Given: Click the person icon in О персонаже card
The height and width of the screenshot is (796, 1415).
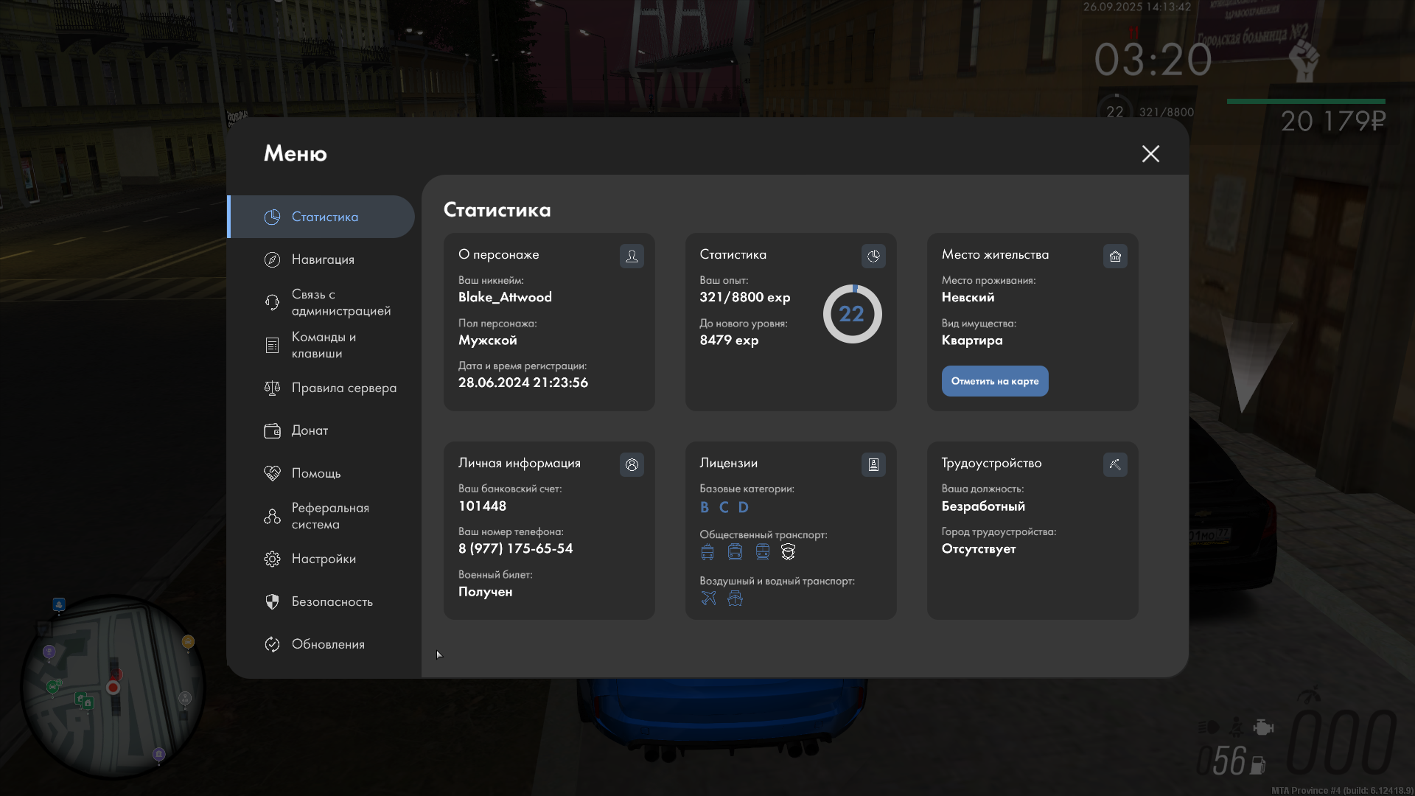Looking at the screenshot, I should coord(632,256).
